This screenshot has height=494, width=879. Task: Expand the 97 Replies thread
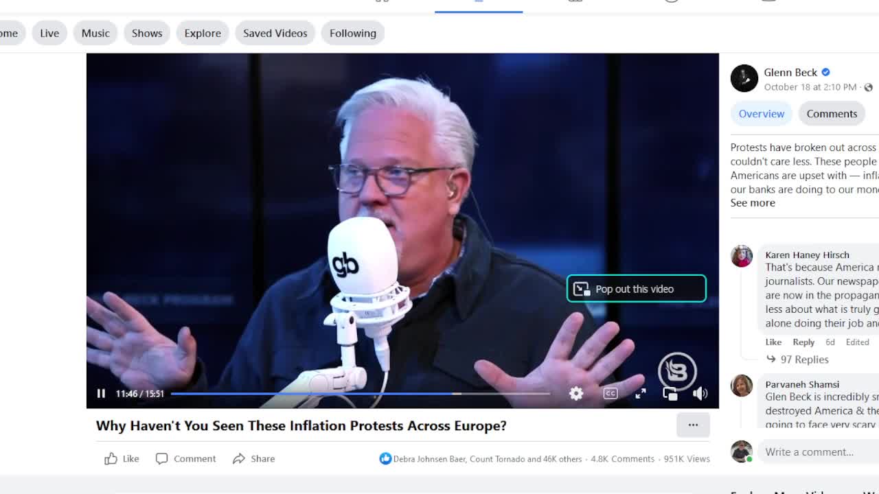click(x=797, y=360)
